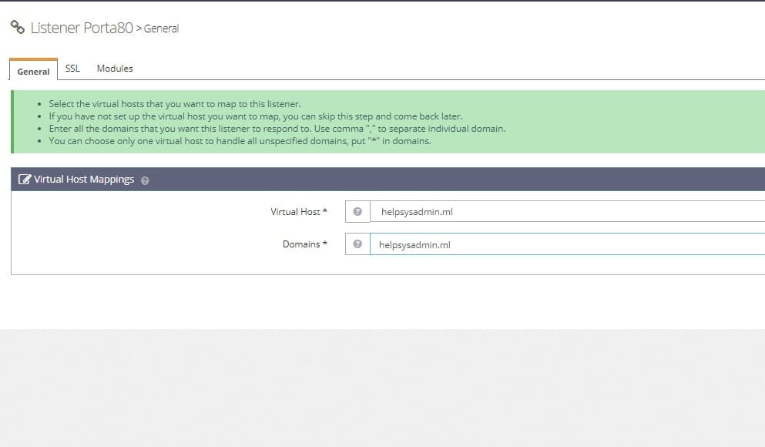Click the tip about selecting virtual hosts to map
Screen dimensions: 765x447
click(174, 104)
